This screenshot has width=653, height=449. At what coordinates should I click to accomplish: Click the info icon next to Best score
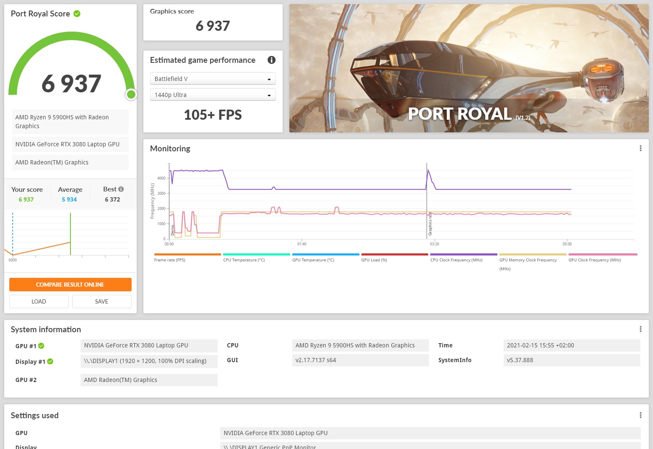tap(121, 189)
